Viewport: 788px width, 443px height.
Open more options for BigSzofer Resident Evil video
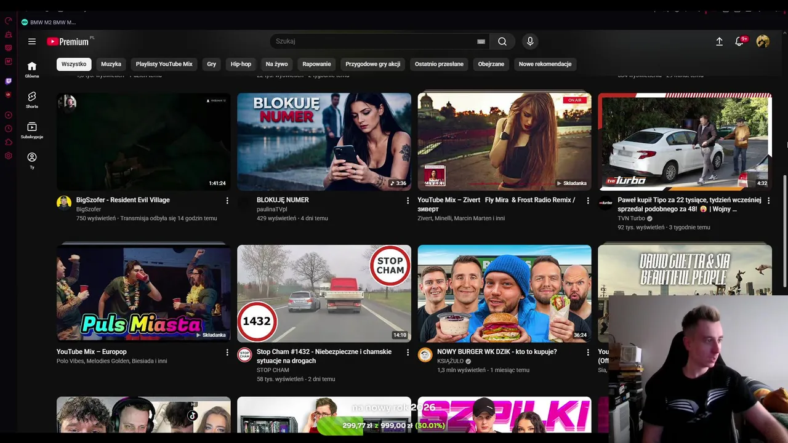pos(227,201)
